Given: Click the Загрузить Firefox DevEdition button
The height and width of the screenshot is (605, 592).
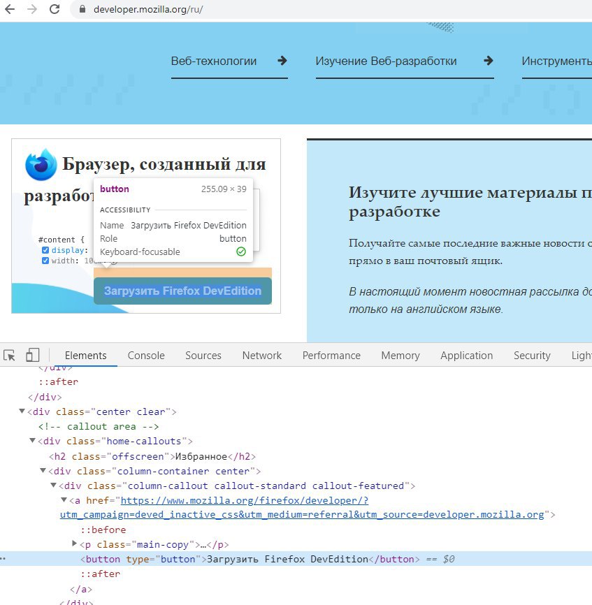Looking at the screenshot, I should [182, 291].
